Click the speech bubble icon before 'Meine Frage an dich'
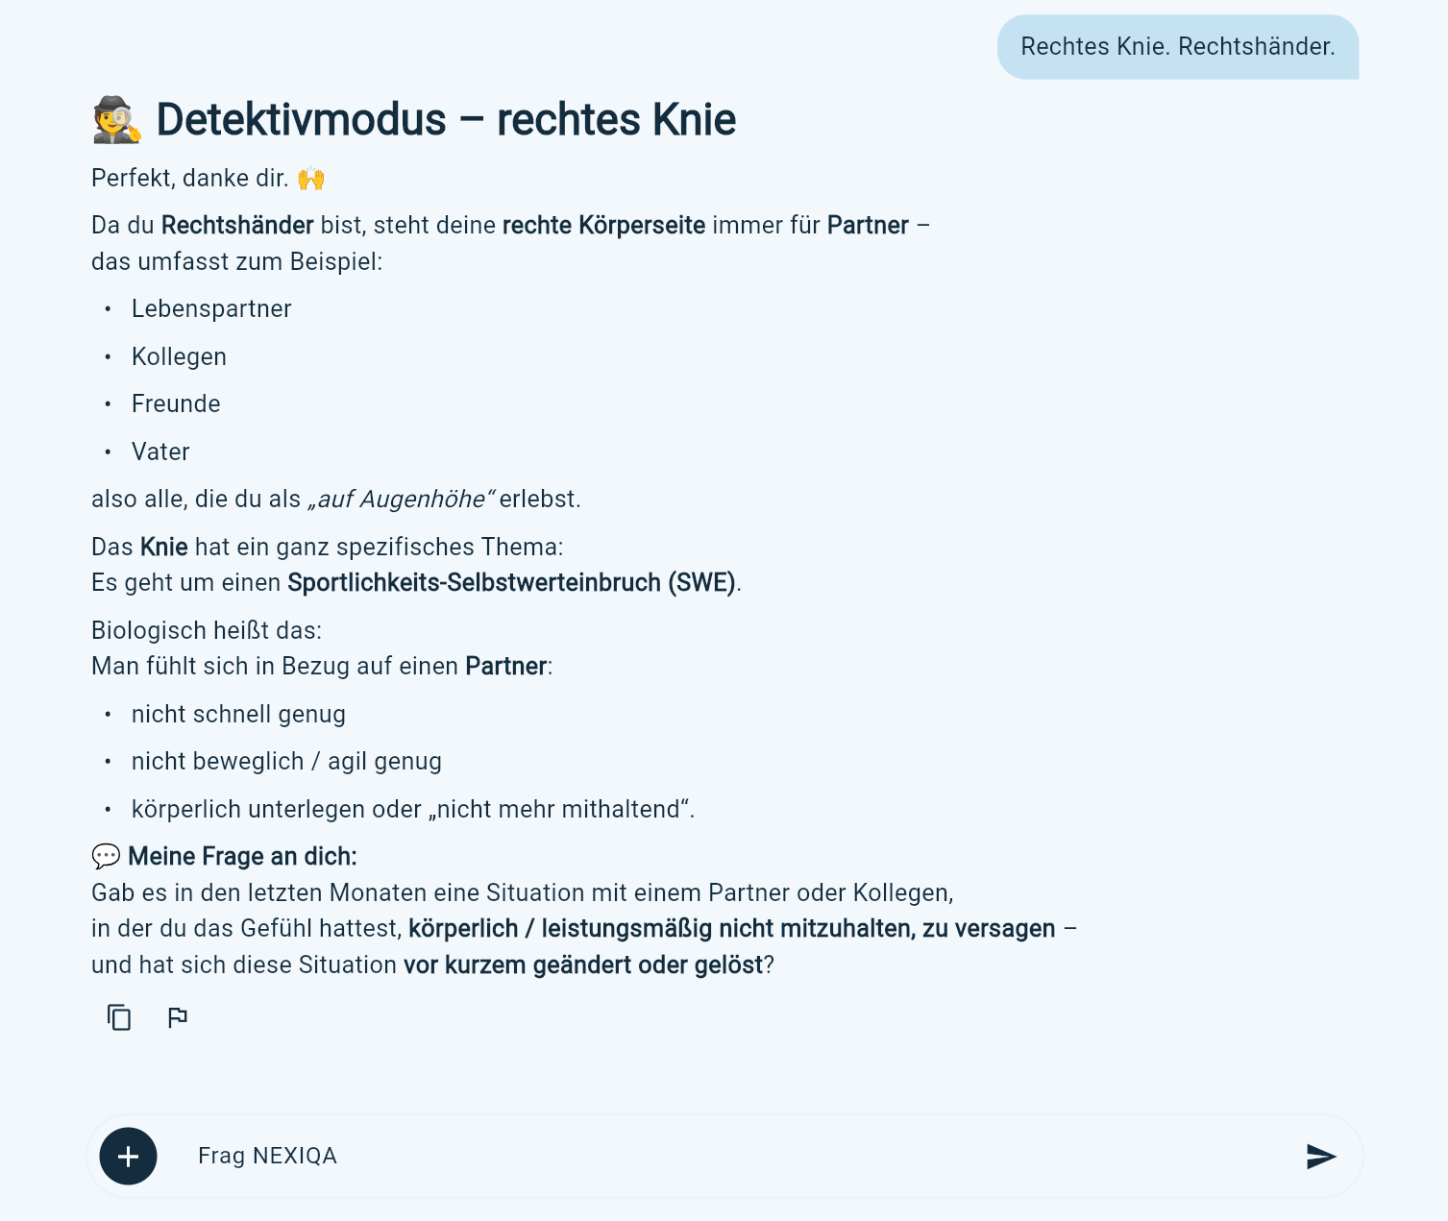 (x=105, y=856)
